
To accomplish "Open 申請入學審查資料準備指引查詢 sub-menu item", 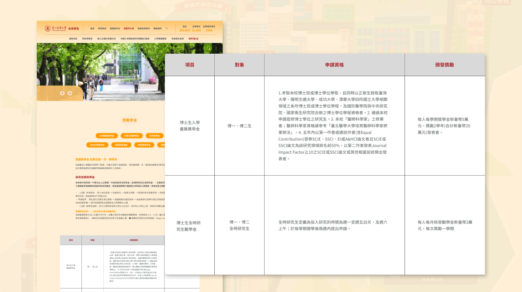I will pyautogui.click(x=135, y=39).
